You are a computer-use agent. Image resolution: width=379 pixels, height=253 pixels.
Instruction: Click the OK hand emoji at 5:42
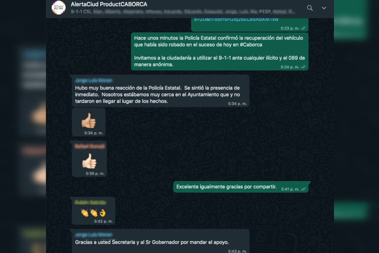102,213
